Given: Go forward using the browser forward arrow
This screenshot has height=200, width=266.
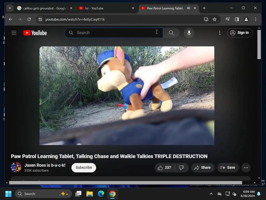Looking at the screenshot, I should [x=20, y=19].
